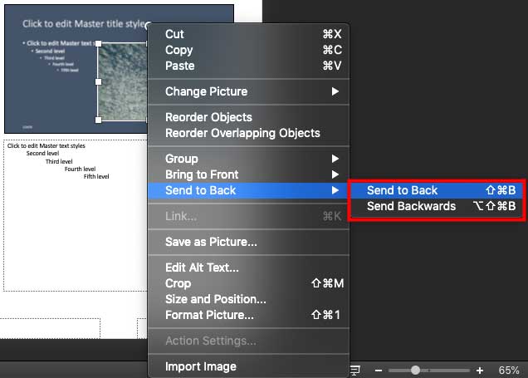Choose Crop from the menu
Screen dimensions: 528x378
pos(178,283)
